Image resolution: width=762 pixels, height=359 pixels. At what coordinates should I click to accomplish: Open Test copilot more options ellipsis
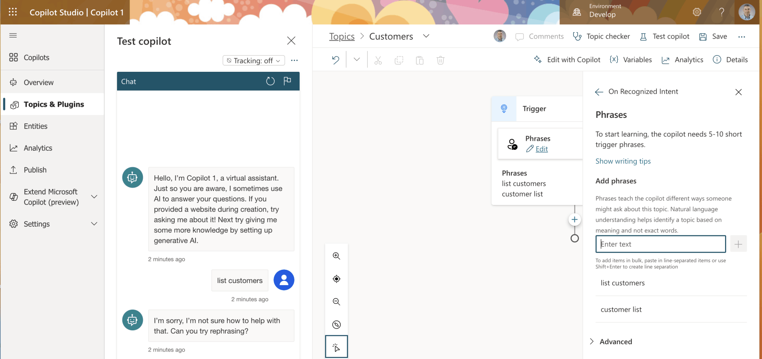[294, 61]
